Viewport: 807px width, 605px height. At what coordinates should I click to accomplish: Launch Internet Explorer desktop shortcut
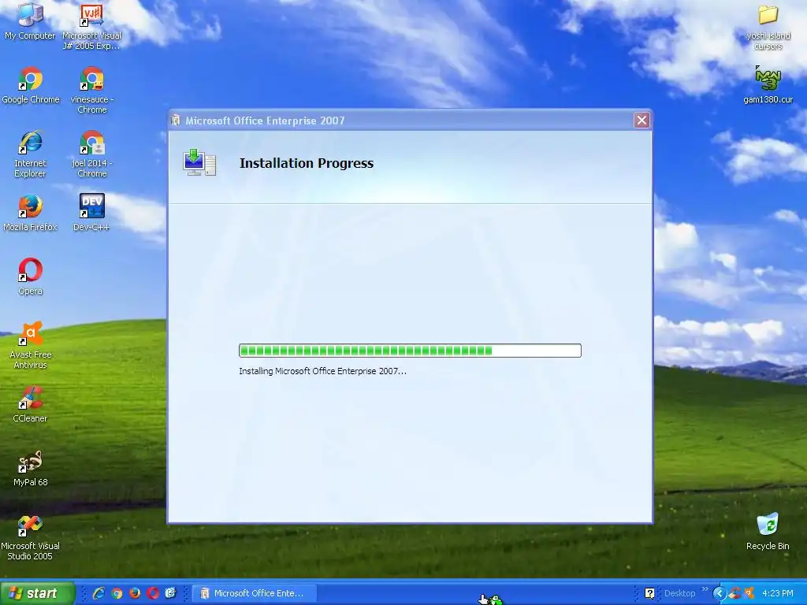[31, 154]
